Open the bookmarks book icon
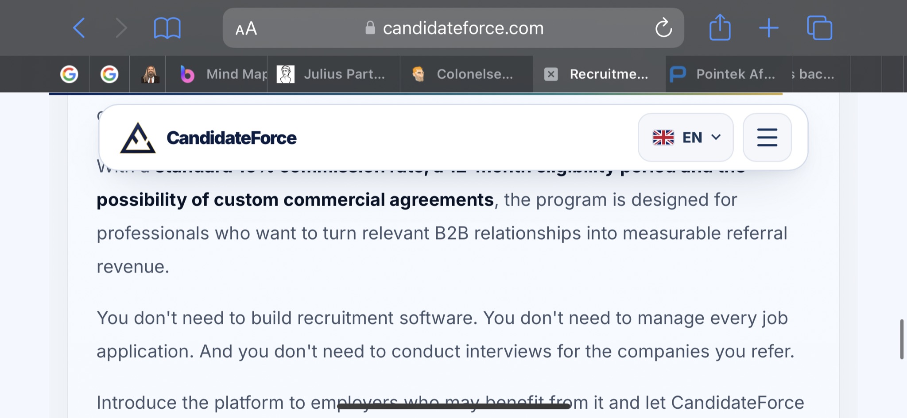 tap(167, 28)
